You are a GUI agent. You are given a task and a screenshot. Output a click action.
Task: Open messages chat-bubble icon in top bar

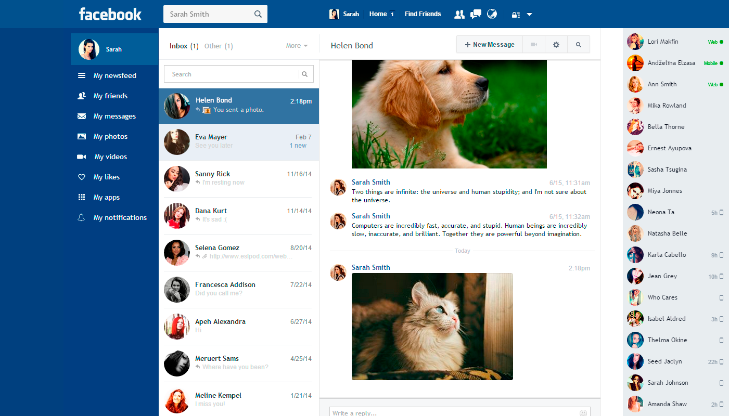tap(476, 14)
